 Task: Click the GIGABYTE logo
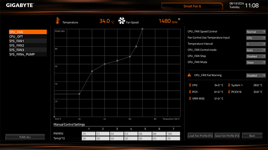(x=18, y=6)
